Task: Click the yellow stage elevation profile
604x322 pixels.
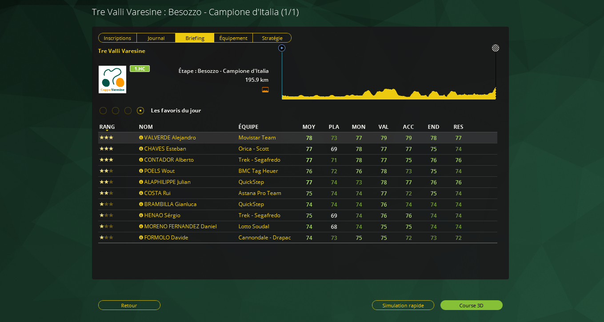Action: pyautogui.click(x=389, y=93)
